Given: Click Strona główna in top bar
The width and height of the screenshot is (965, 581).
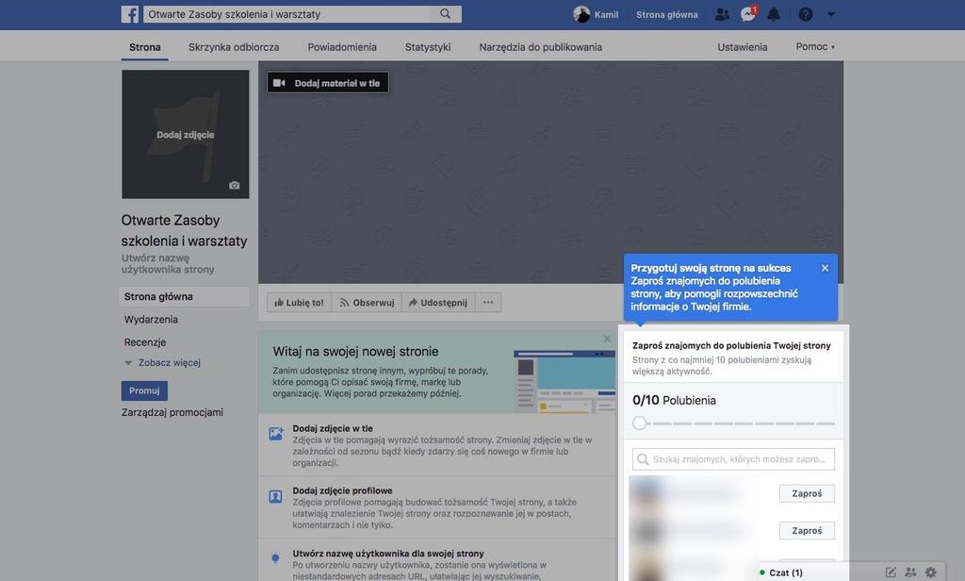Looking at the screenshot, I should click(667, 14).
